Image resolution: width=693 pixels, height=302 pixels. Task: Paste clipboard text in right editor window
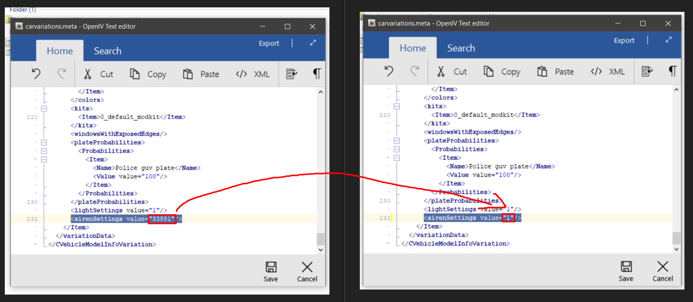(x=555, y=72)
